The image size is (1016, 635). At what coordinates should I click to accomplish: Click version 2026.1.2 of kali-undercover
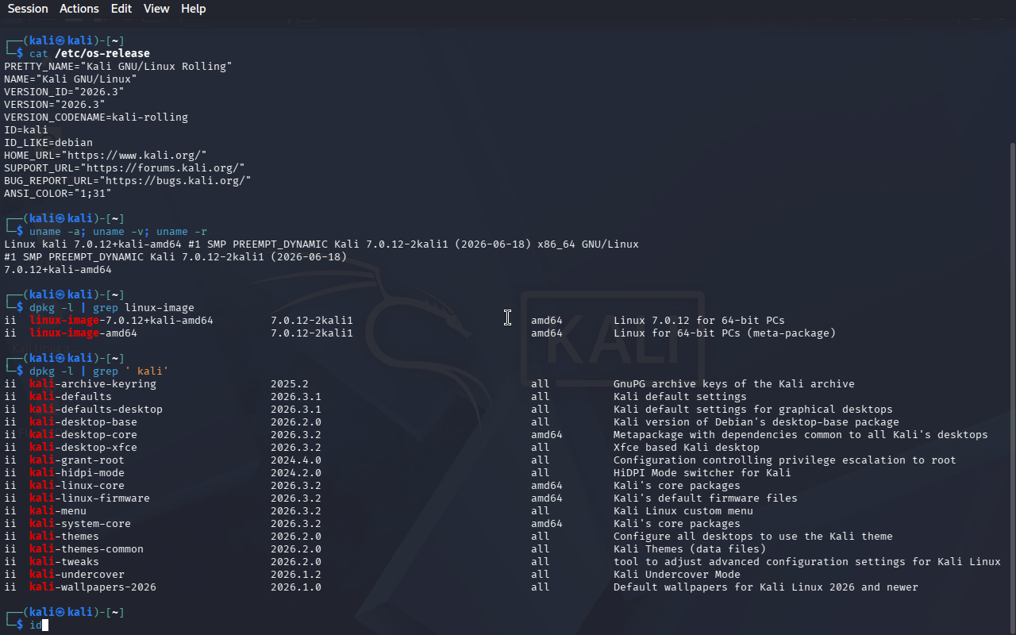[296, 575]
